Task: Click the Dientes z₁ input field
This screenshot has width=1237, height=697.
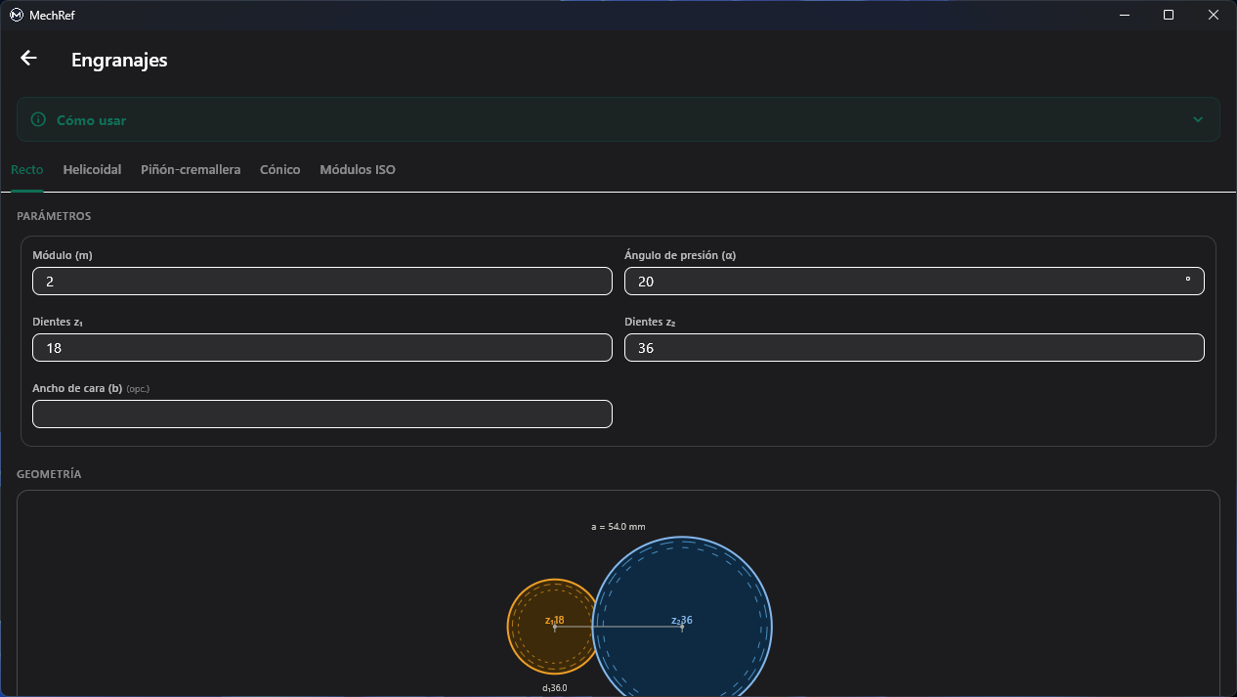Action: [x=322, y=348]
